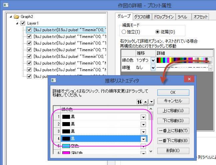
Task: Switch to the グラフの線 tab
Action: click(x=142, y=17)
